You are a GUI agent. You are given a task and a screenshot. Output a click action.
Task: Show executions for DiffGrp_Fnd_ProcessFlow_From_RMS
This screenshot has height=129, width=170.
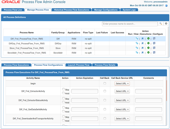pos(148,43)
